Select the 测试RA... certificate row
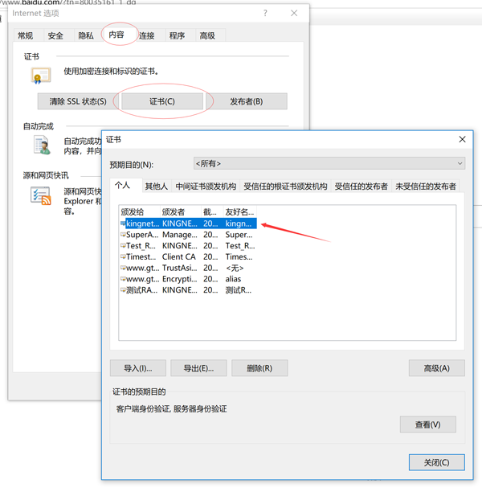This screenshot has height=488, width=482. (x=189, y=290)
